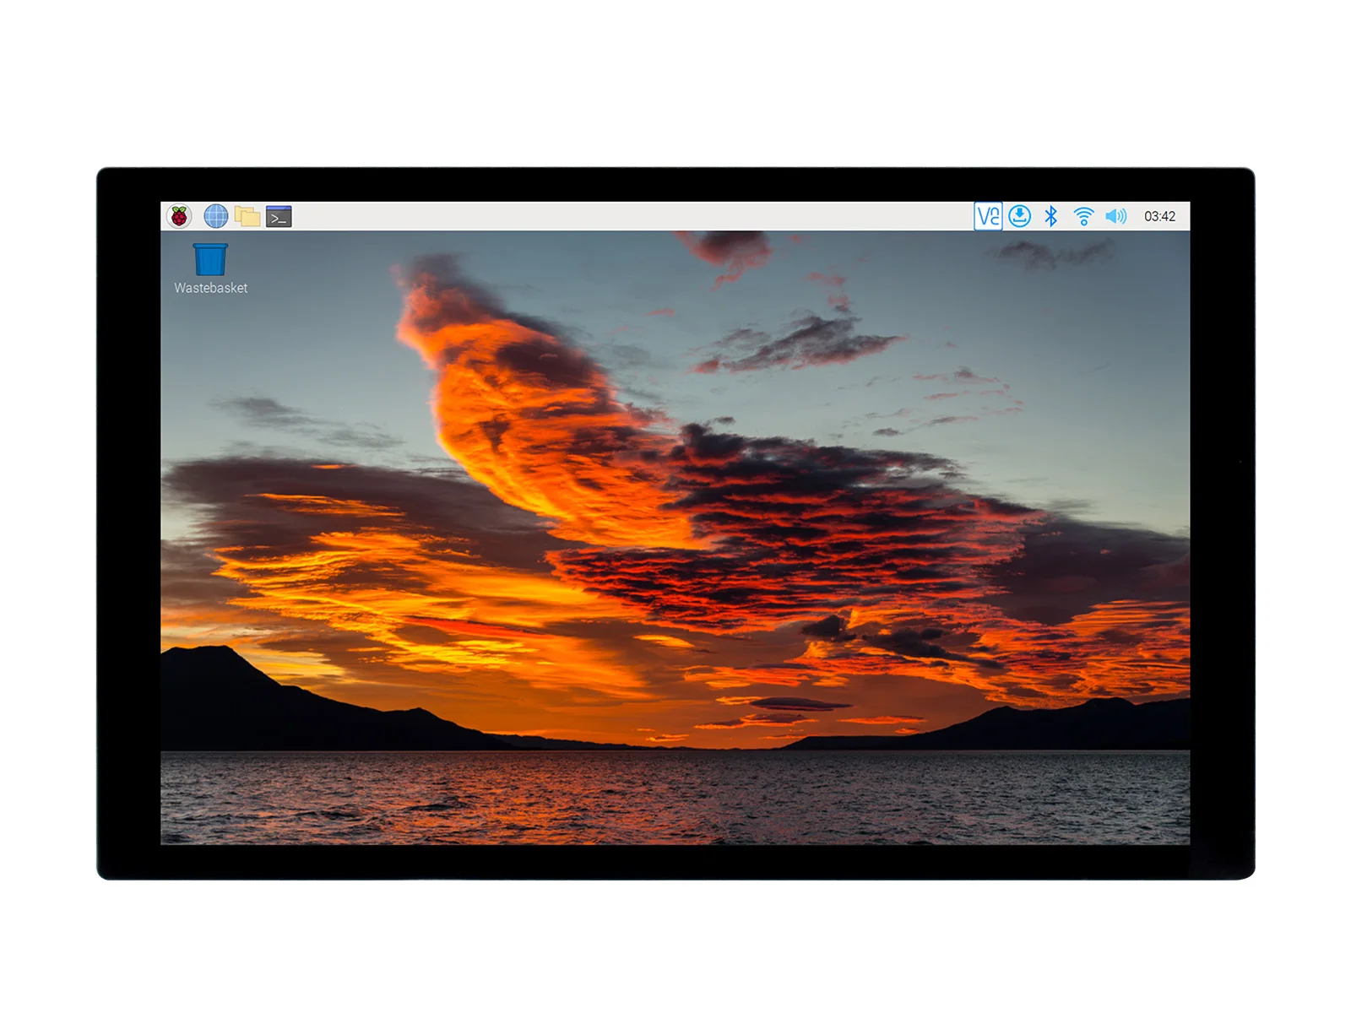Open the Wastebasket on the desktop
Screen dimensions: 1351x1013
pos(210,260)
